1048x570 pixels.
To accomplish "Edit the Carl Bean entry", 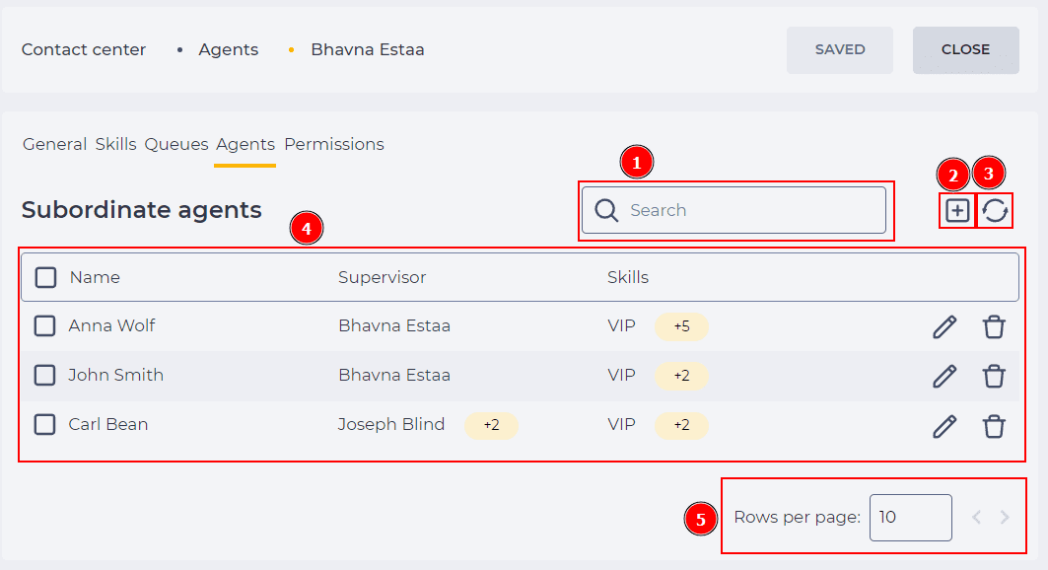I will (944, 426).
